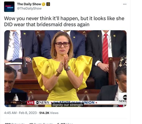Click the State of the Union banner

pos(74,103)
